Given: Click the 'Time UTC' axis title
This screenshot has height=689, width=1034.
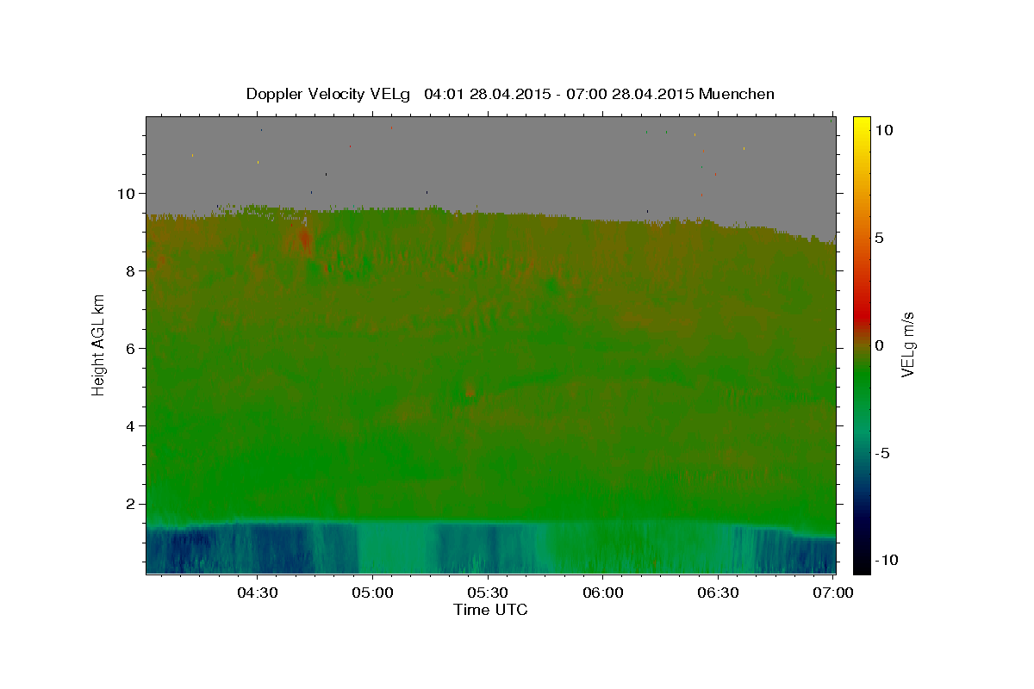Looking at the screenshot, I should (x=490, y=610).
